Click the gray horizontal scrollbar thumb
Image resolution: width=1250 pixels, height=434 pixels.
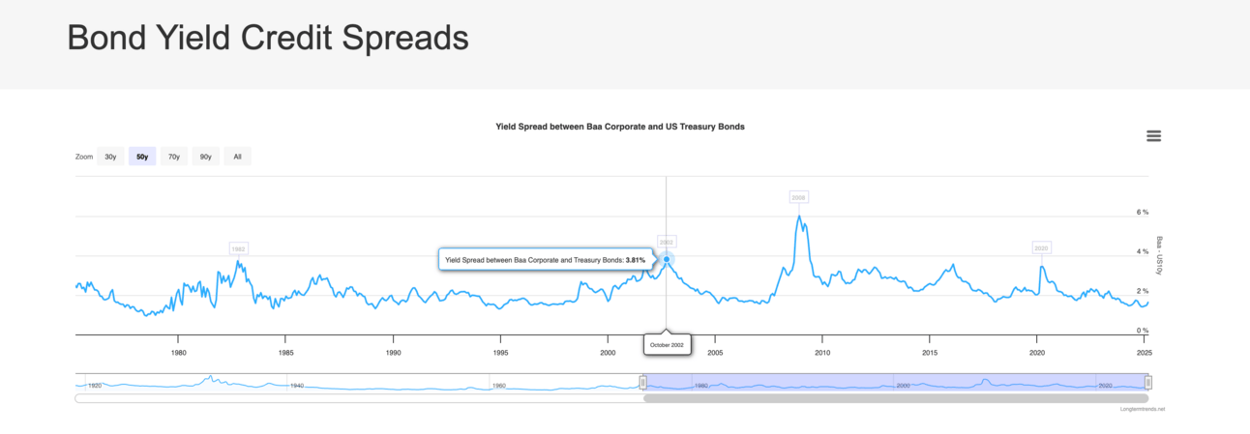pyautogui.click(x=895, y=398)
